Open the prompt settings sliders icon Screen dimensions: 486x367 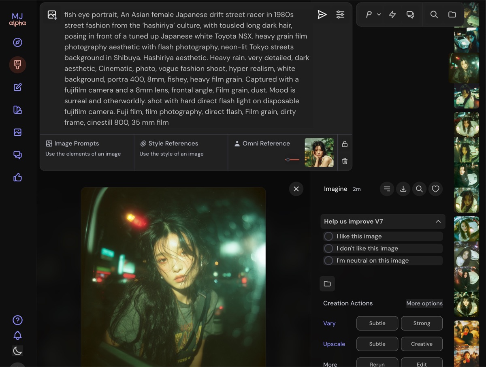340,15
